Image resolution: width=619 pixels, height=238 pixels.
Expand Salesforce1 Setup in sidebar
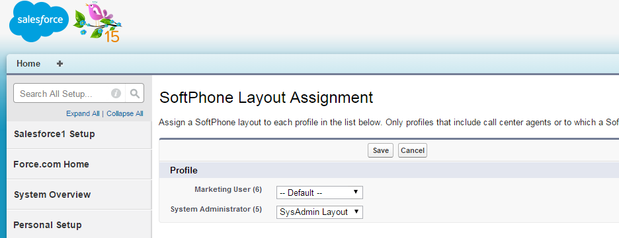click(79, 134)
